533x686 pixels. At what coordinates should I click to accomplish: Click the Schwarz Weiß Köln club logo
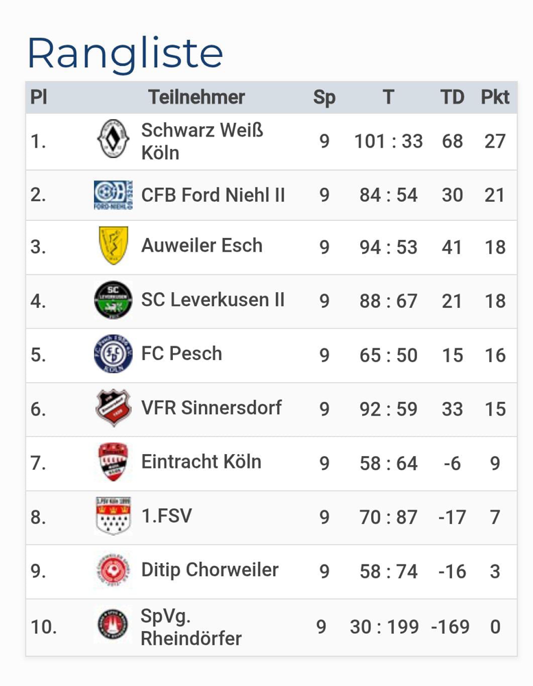pyautogui.click(x=113, y=139)
